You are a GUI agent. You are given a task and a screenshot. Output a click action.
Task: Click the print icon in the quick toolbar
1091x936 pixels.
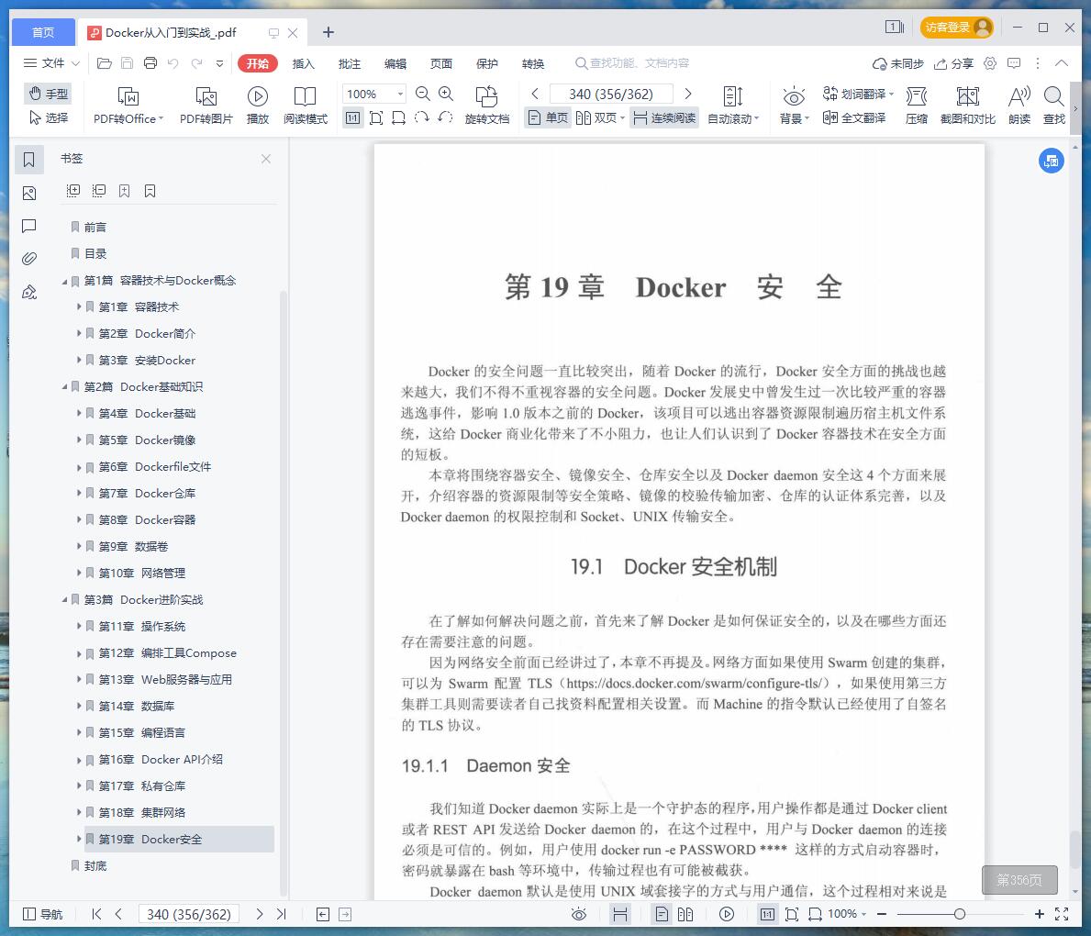coord(150,63)
